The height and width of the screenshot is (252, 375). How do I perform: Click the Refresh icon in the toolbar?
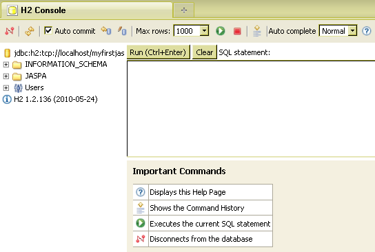(x=30, y=31)
